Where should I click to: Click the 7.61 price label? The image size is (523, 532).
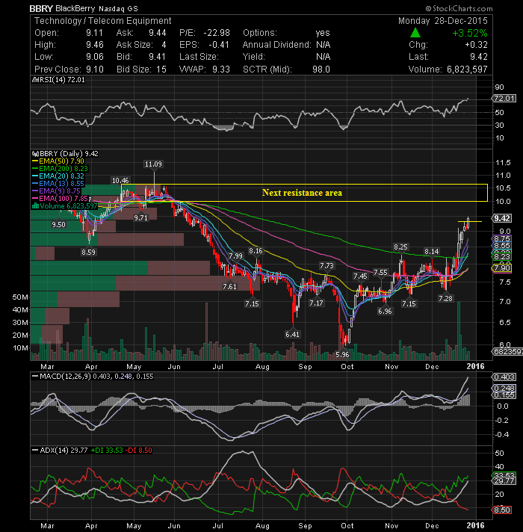click(x=229, y=287)
